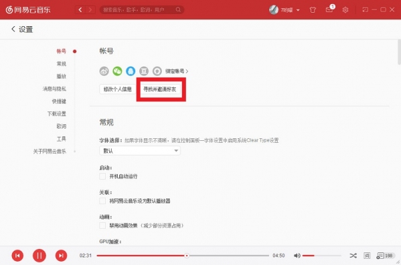401x265 pixels.
Task: Click the 寻找并邀请好友 button
Action: click(160, 89)
